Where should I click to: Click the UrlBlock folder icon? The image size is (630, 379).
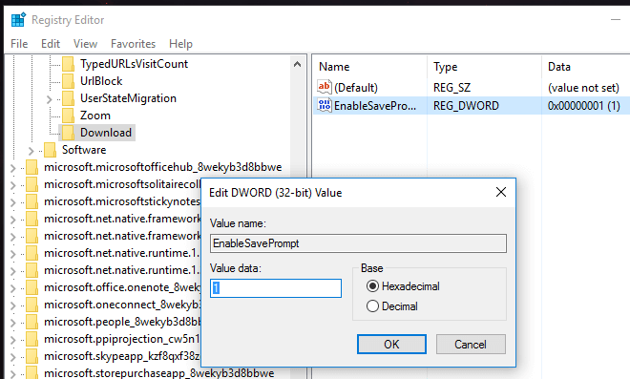click(x=68, y=81)
